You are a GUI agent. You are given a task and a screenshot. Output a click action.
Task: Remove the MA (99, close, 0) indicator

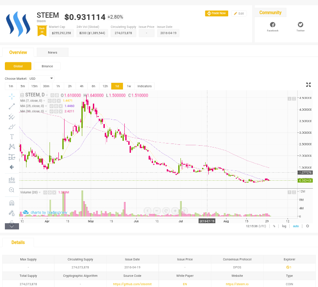click(61, 111)
